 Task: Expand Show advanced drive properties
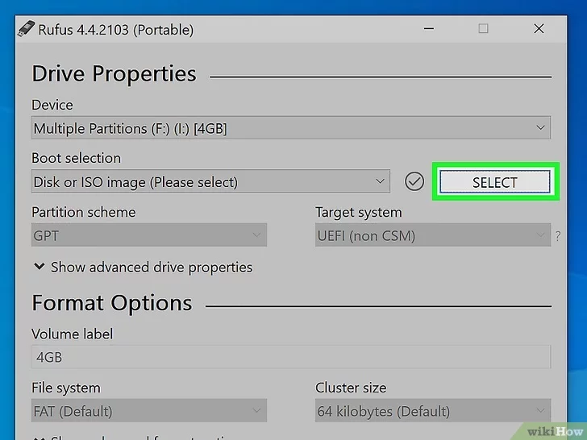[144, 268]
